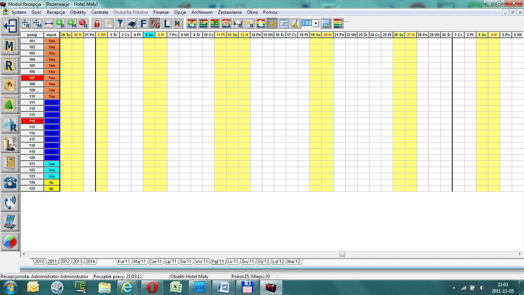This screenshot has height=295, width=524.
Task: Switch to the 2012 year tab
Action: click(65, 262)
